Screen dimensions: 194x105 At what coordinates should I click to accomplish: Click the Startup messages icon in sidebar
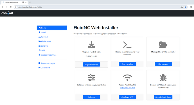39,63
